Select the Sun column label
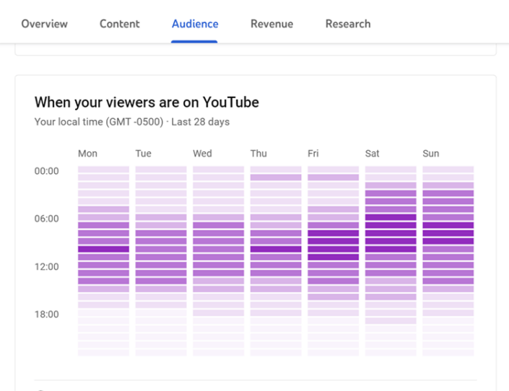Image resolution: width=509 pixels, height=391 pixels. (x=430, y=154)
